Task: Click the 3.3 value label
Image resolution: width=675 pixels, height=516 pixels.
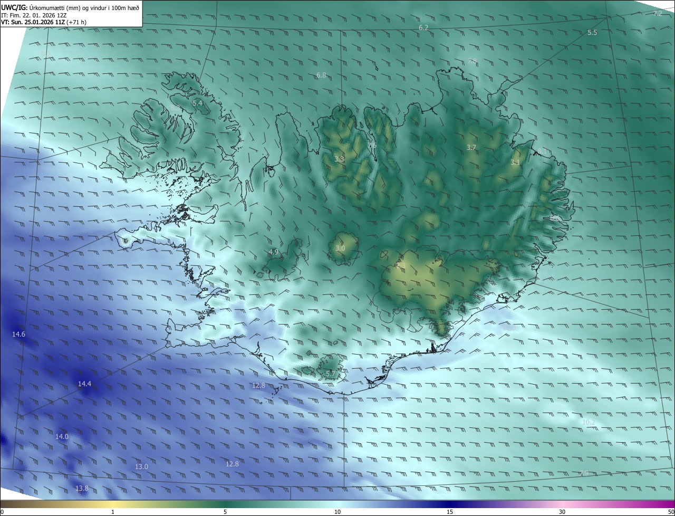Action: click(x=339, y=159)
